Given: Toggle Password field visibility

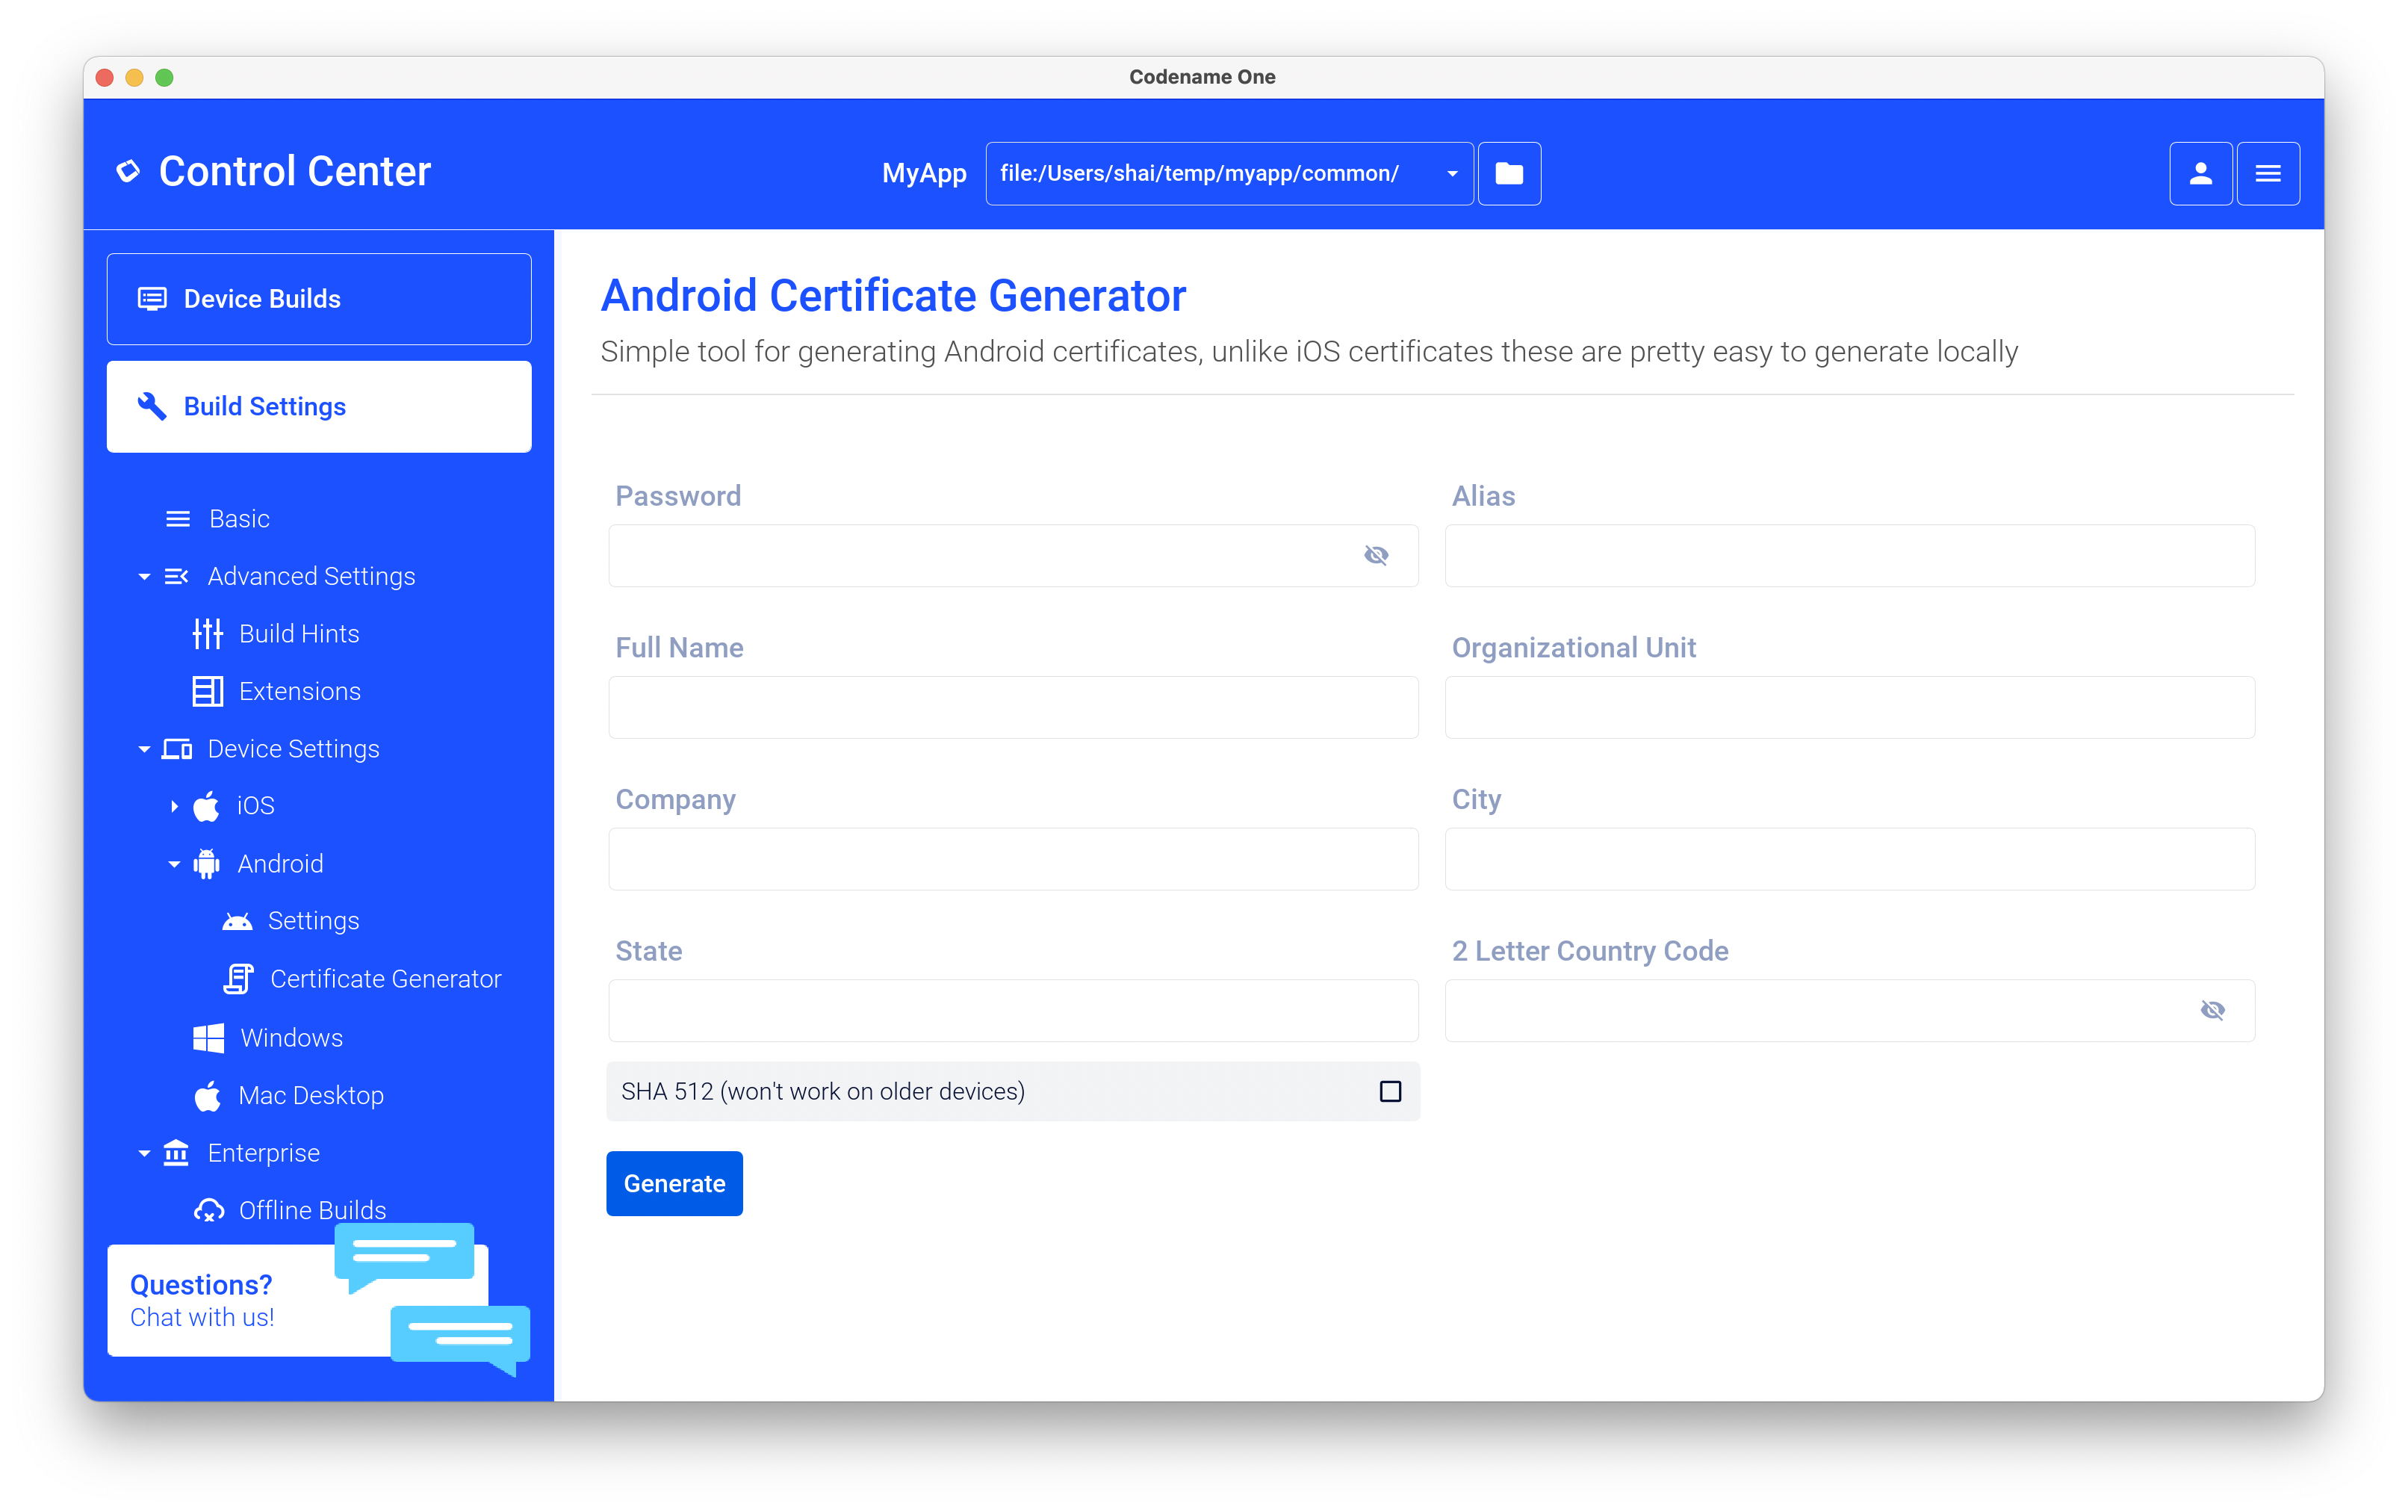Looking at the screenshot, I should (1377, 555).
